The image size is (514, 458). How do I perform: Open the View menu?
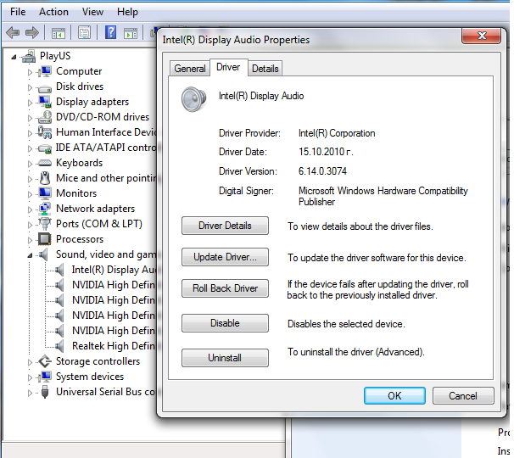[92, 12]
